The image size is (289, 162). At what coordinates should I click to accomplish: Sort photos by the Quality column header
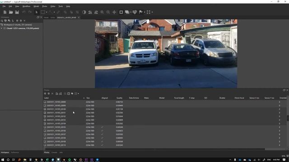click(x=119, y=98)
